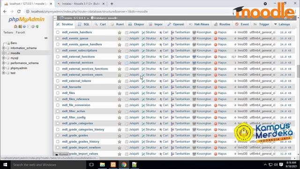
Task: Star the mdl_favourite table
Action: (x=120, y=87)
